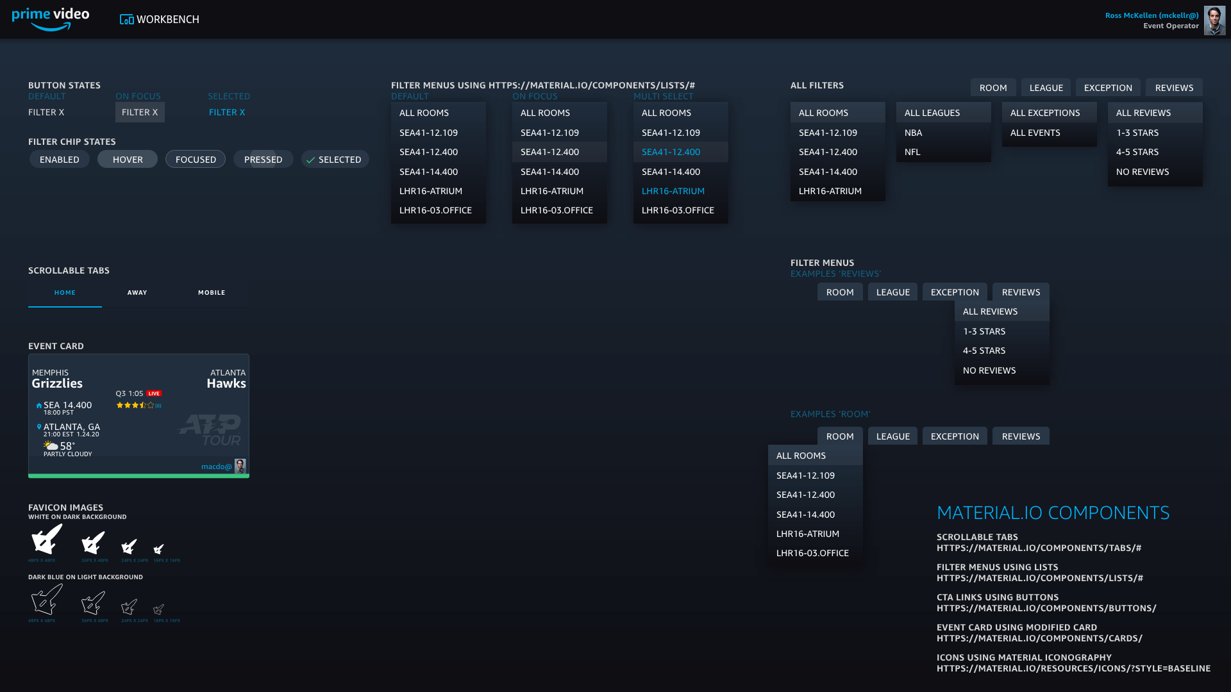Click the Prime Video logo
The image size is (1231, 692).
[x=51, y=19]
